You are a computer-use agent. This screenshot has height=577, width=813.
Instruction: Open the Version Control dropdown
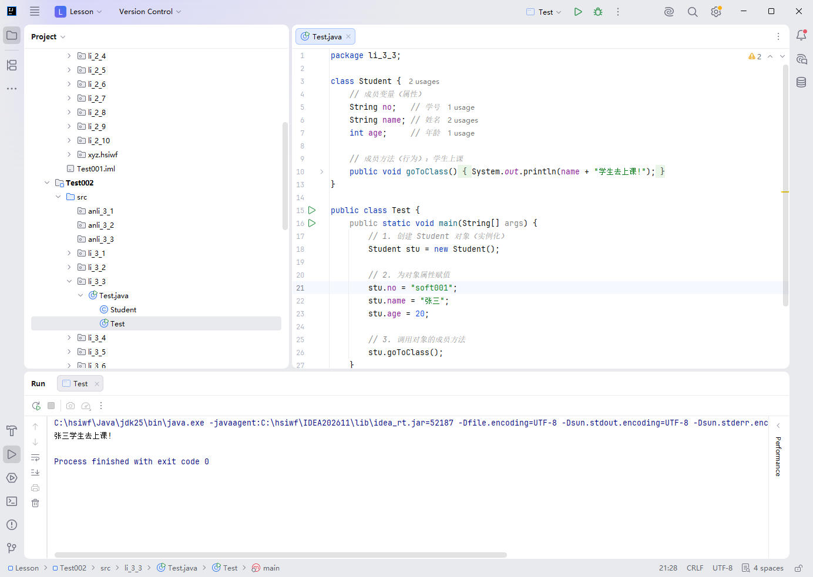[150, 12]
